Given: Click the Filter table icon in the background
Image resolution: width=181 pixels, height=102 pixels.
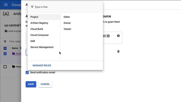Looking at the screenshot, I should point(5,41).
